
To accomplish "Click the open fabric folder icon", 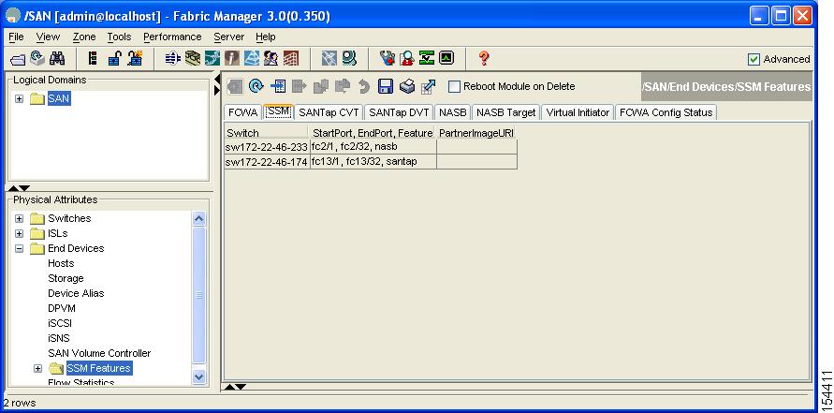I will [18, 60].
